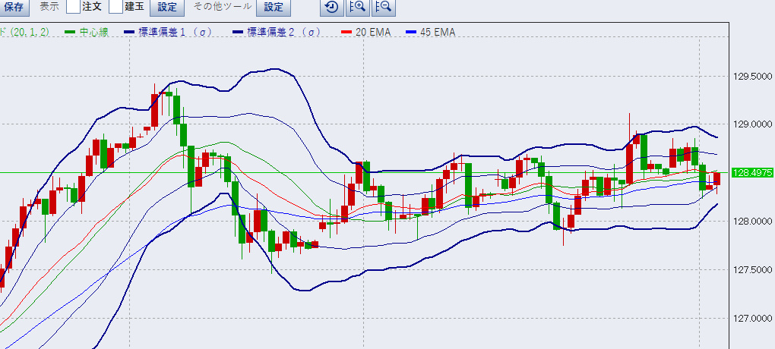The width and height of the screenshot is (775, 349).
Task: Click the 標準偏差2 (σ) navy legend marker
Action: pyautogui.click(x=236, y=32)
